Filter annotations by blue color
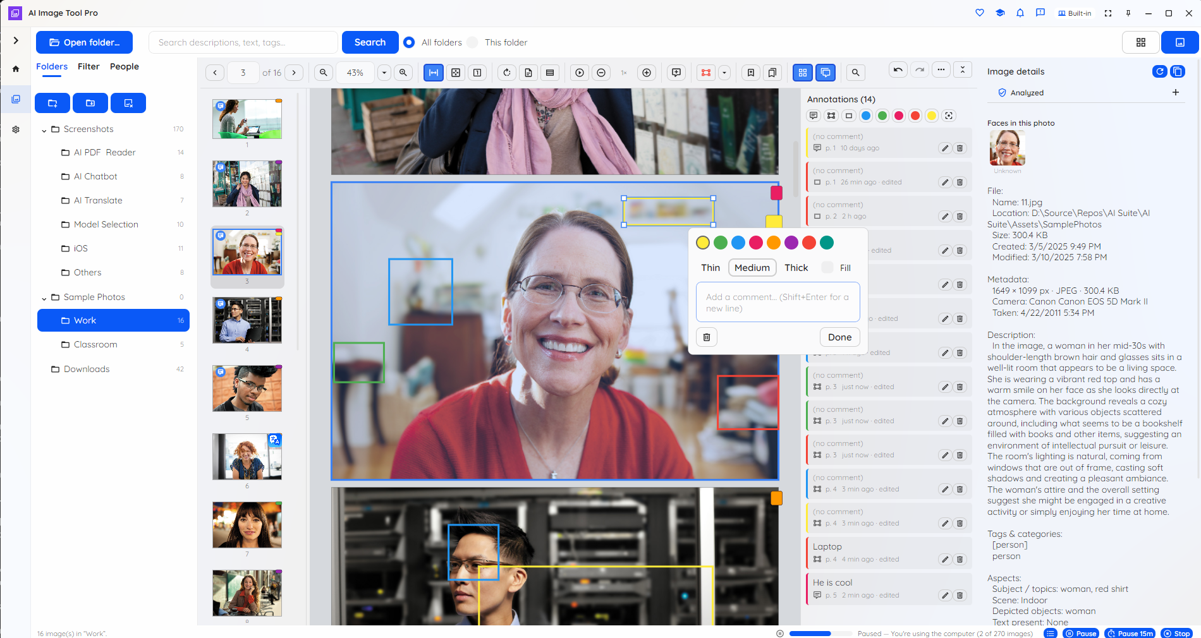Image resolution: width=1201 pixels, height=638 pixels. [866, 116]
